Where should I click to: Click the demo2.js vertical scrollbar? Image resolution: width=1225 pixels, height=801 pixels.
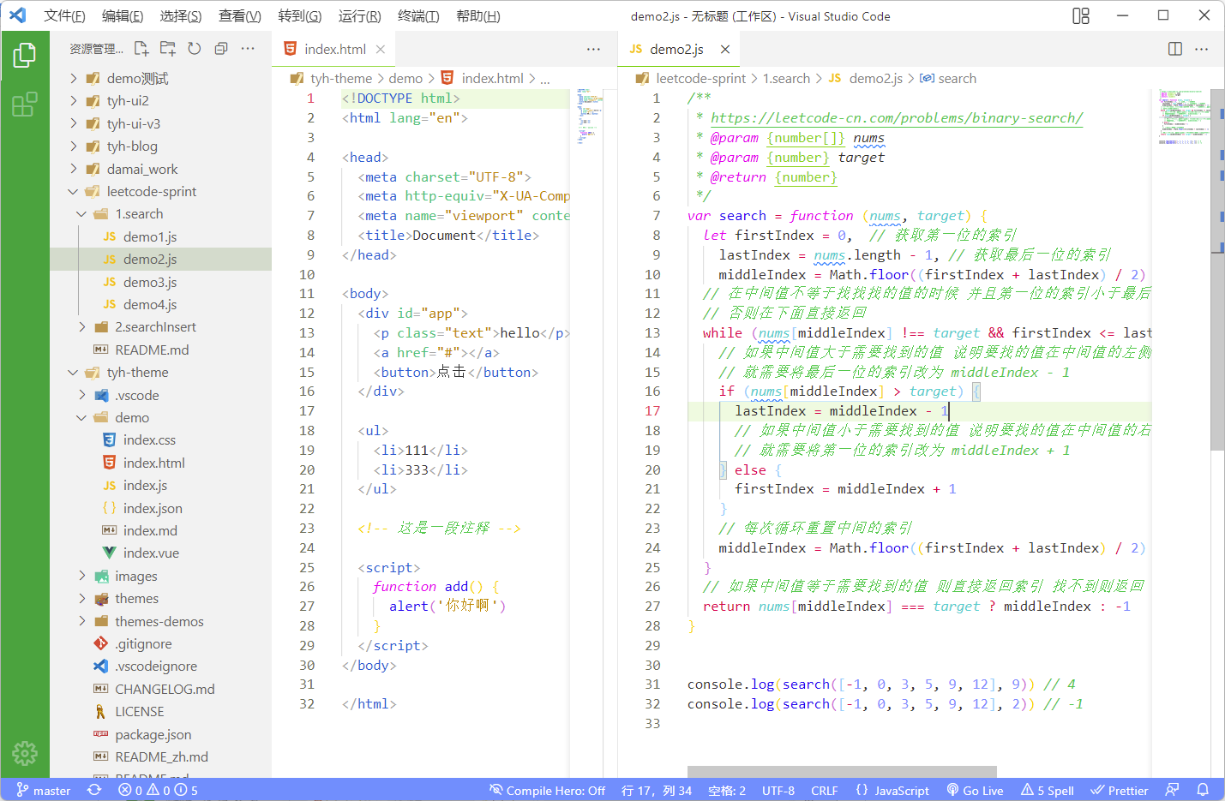pos(1216,268)
